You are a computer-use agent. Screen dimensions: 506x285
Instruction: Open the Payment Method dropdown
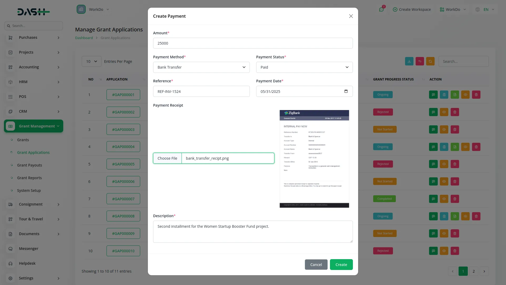click(201, 67)
